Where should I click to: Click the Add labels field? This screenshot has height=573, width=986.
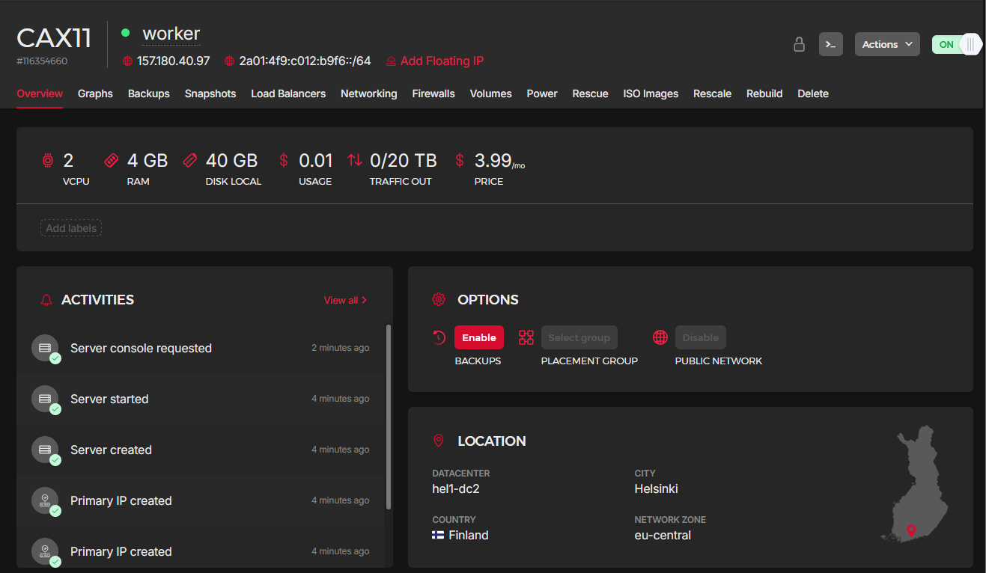click(71, 228)
